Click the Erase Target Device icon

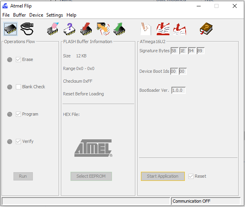coord(53,29)
